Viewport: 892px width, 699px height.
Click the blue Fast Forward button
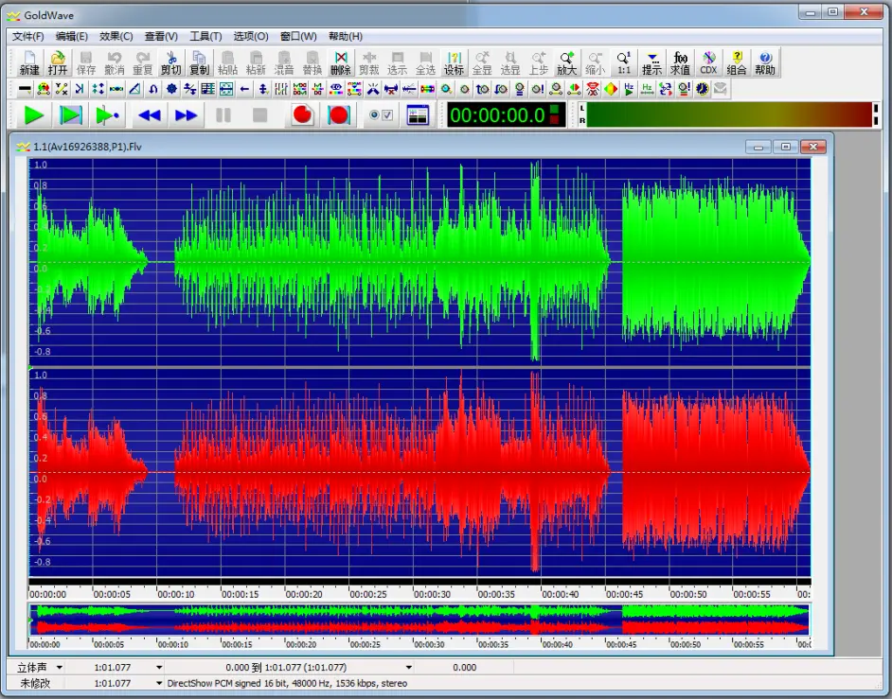click(186, 115)
